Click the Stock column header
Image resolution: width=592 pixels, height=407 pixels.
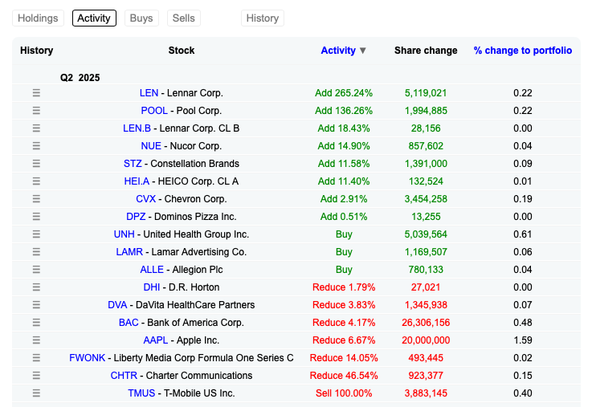(182, 51)
